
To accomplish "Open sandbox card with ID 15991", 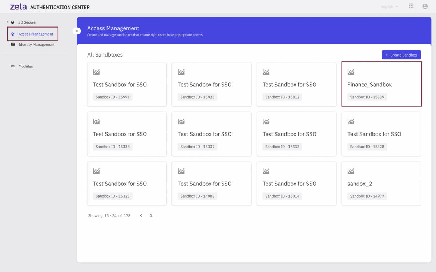I will tap(126, 84).
